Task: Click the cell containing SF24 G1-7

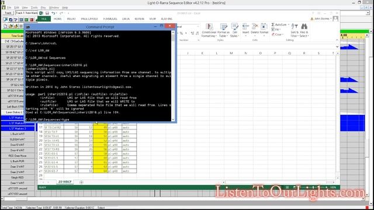Action: coord(54,171)
